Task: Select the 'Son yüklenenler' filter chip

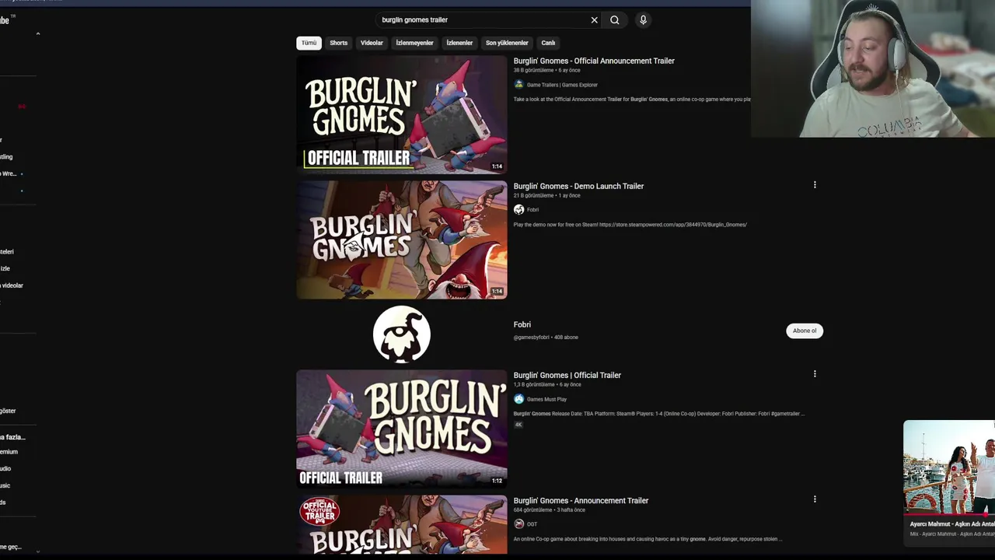Action: pos(507,43)
